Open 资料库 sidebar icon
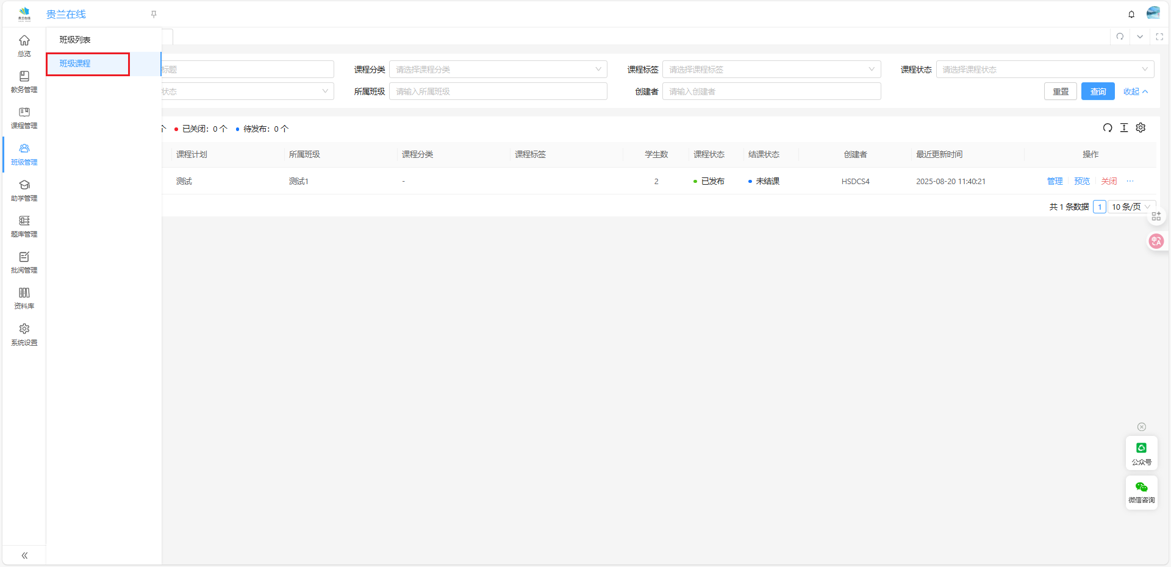 tap(24, 298)
